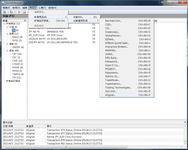Click the grey round toolbar icon
The image size is (188, 150).
[19, 12]
